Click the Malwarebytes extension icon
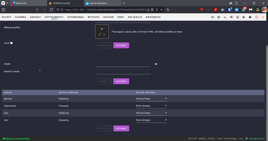This screenshot has width=268, height=141. pos(251,10)
